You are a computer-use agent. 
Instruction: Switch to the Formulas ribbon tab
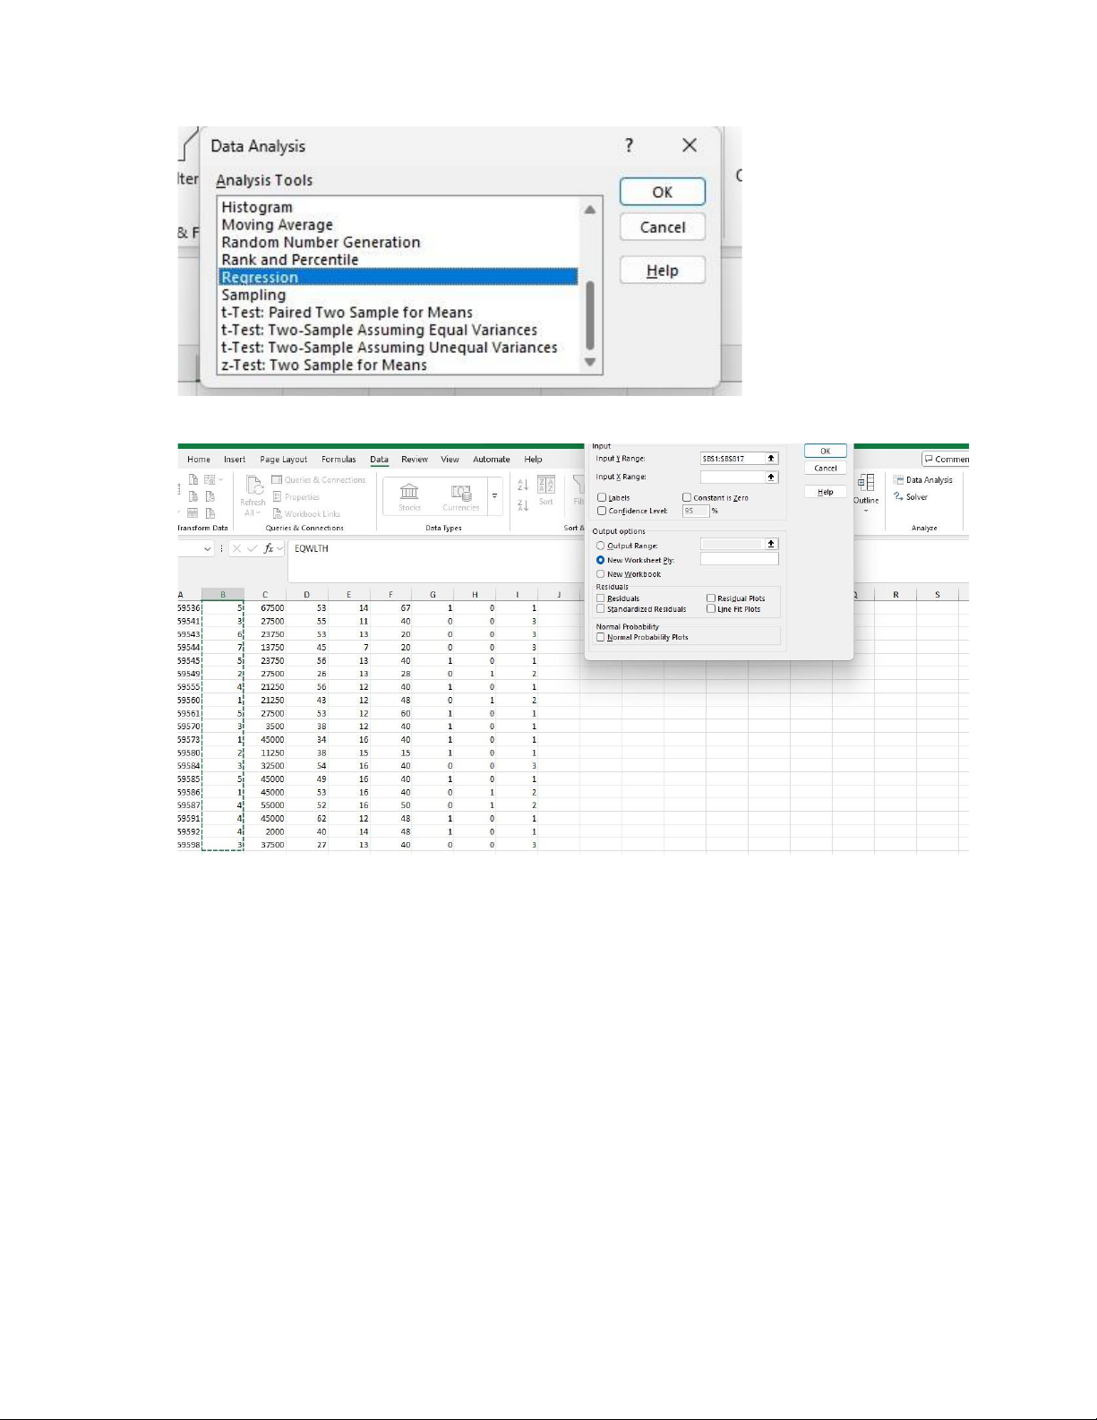pos(339,460)
